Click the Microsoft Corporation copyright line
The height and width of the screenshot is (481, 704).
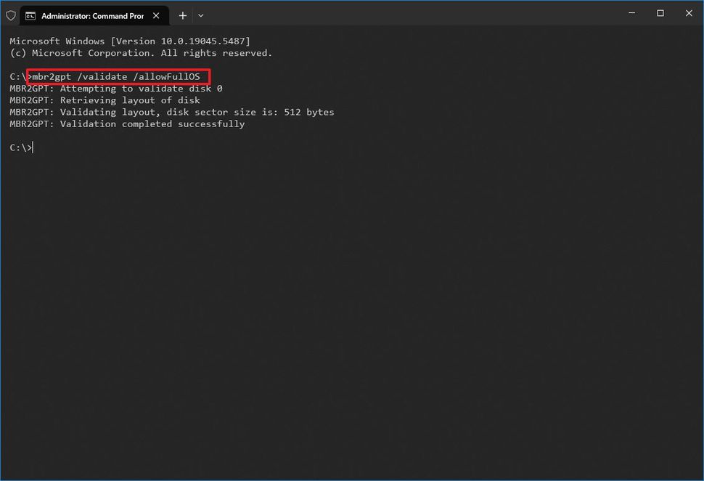click(x=139, y=52)
